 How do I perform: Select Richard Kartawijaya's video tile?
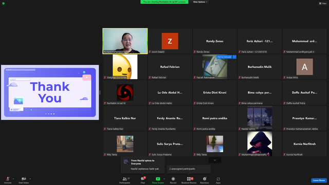point(125,41)
